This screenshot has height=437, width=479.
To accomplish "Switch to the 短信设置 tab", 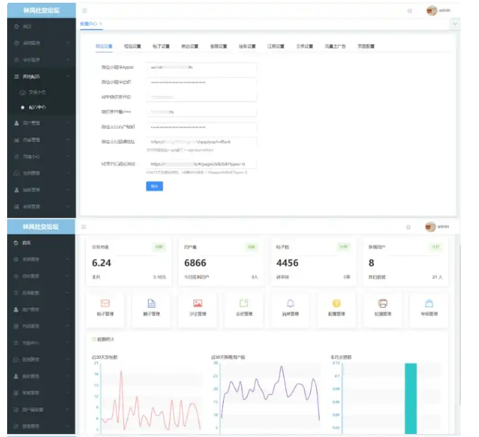I will pyautogui.click(x=132, y=46).
